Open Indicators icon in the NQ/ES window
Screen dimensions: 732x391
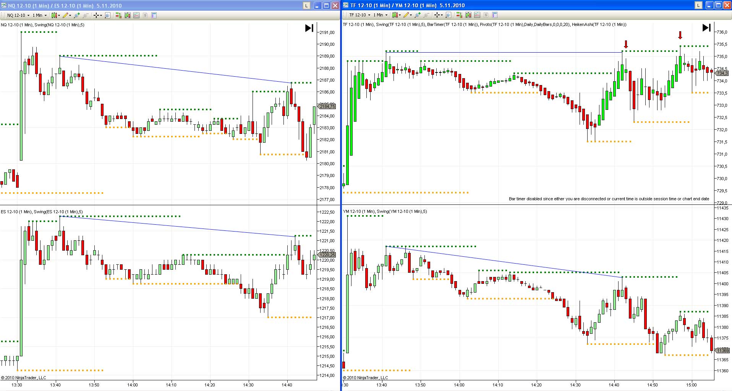136,15
